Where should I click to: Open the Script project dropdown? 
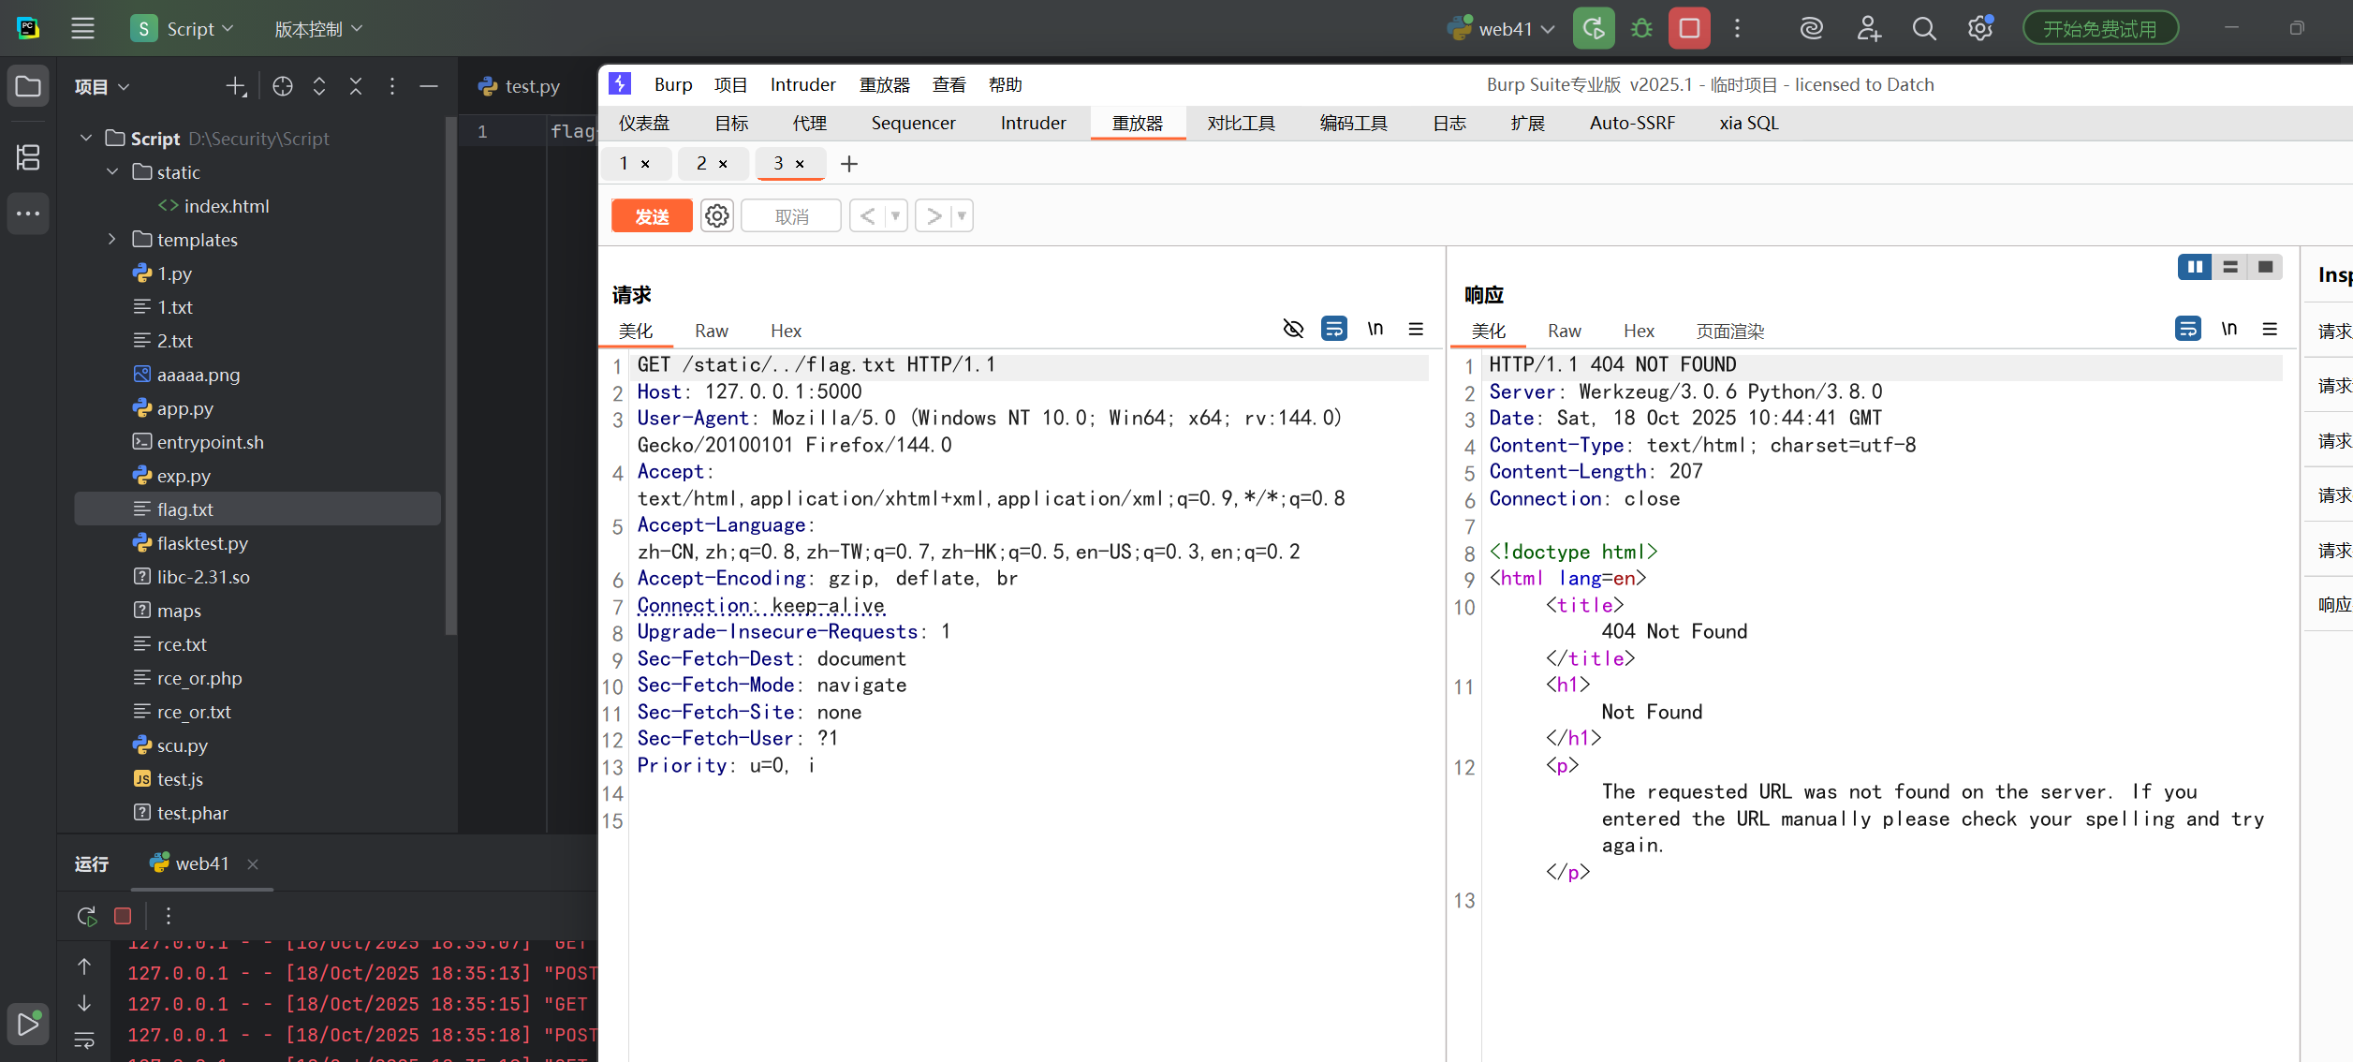click(x=183, y=29)
